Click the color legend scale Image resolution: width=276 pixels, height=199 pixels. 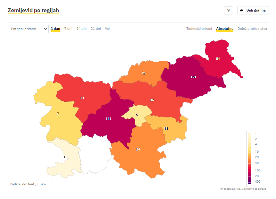(256, 159)
